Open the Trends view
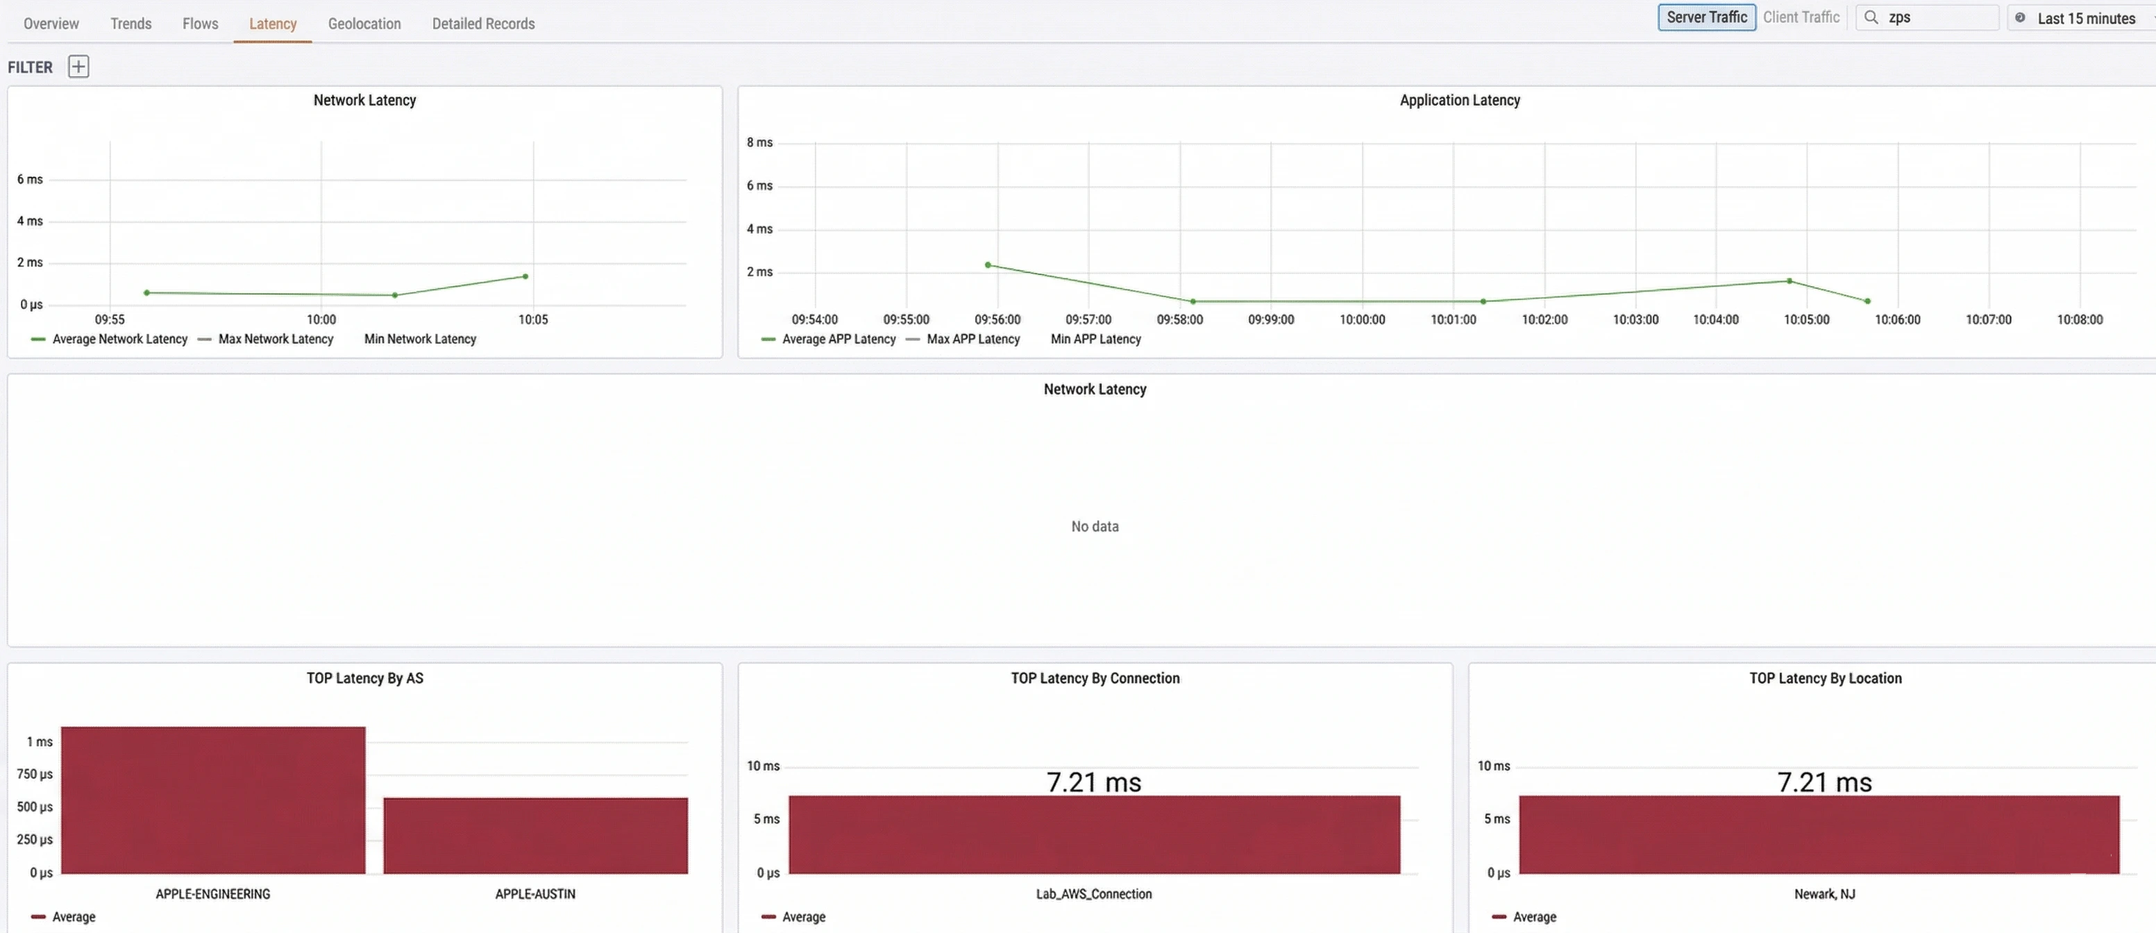 point(130,23)
